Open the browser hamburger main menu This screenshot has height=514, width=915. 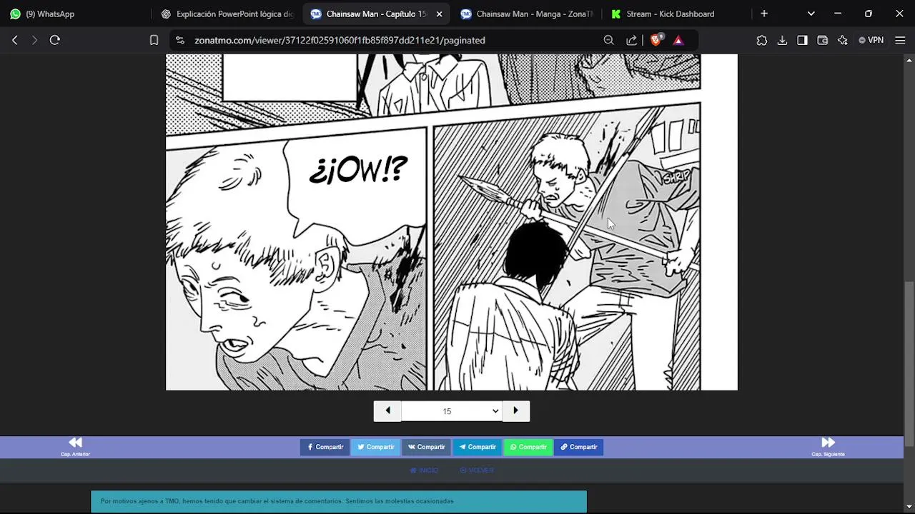click(900, 41)
